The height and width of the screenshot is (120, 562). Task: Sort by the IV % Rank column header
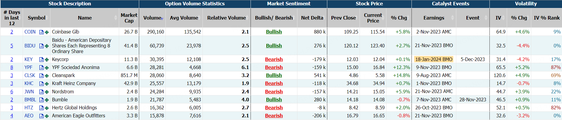pyautogui.click(x=547, y=18)
